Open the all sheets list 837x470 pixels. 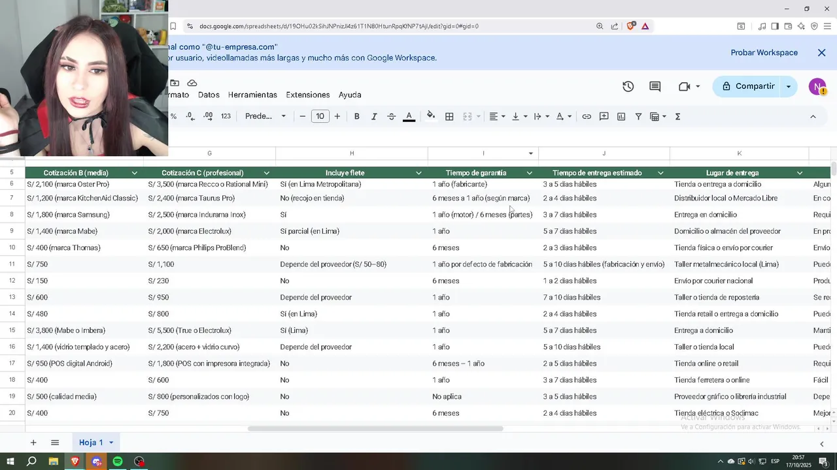pos(55,443)
